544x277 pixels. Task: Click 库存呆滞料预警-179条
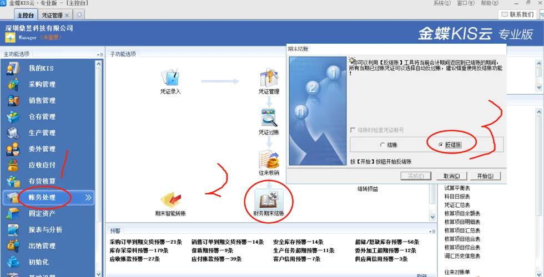(x=139, y=250)
